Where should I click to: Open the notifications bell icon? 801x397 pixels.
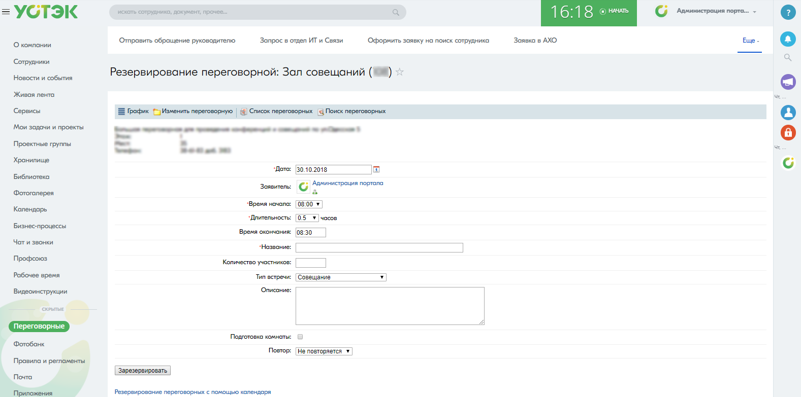[788, 39]
